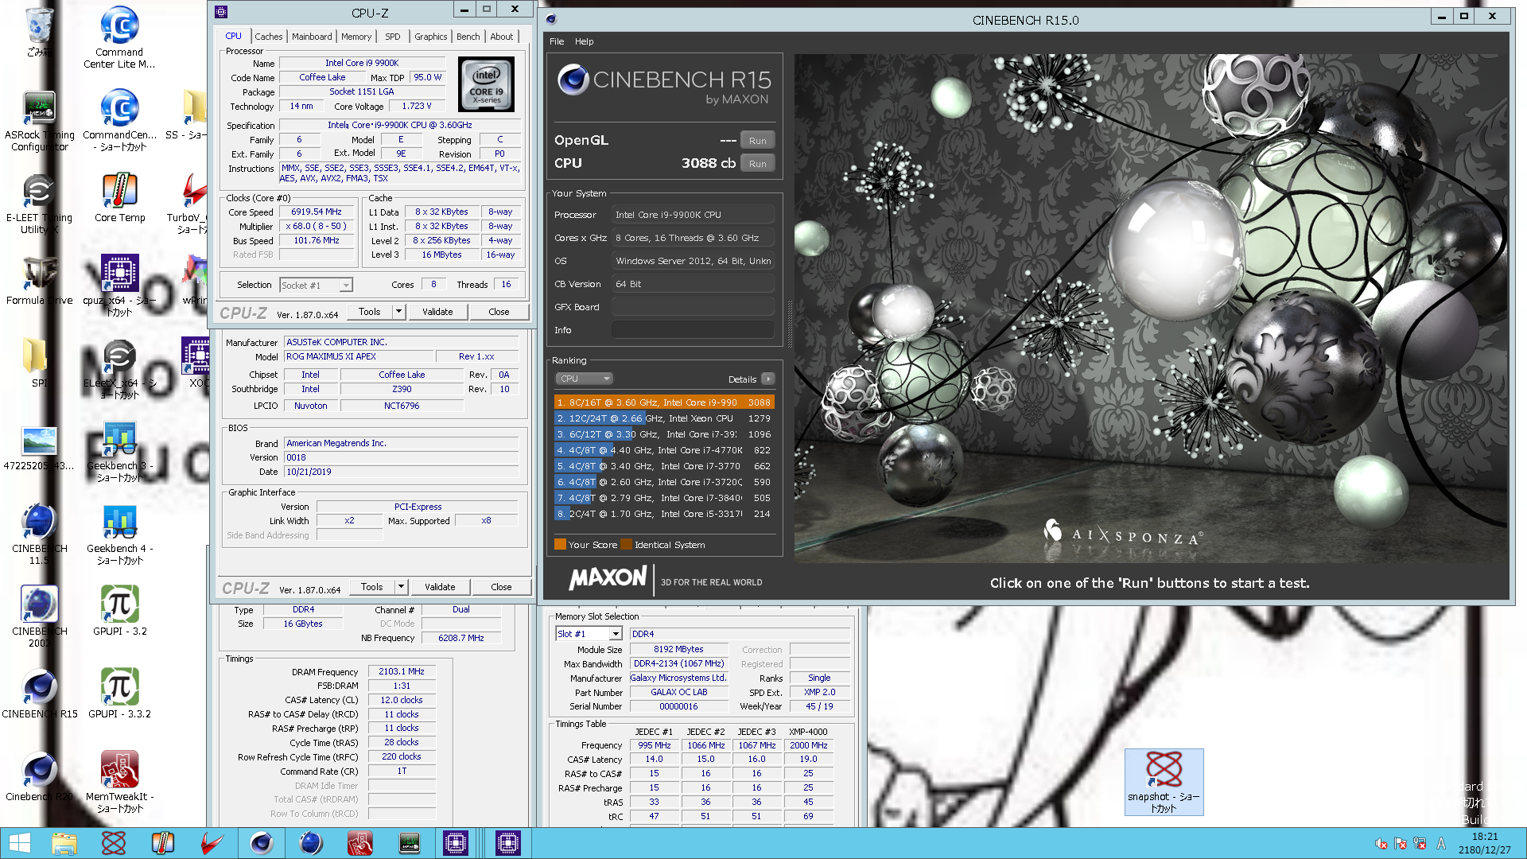The width and height of the screenshot is (1527, 859).
Task: Open the CPU-Z Mainboard tab
Action: coord(312,37)
